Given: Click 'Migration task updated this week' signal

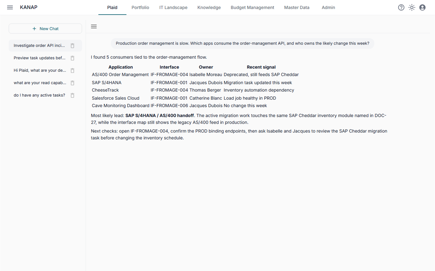Looking at the screenshot, I should [x=258, y=83].
